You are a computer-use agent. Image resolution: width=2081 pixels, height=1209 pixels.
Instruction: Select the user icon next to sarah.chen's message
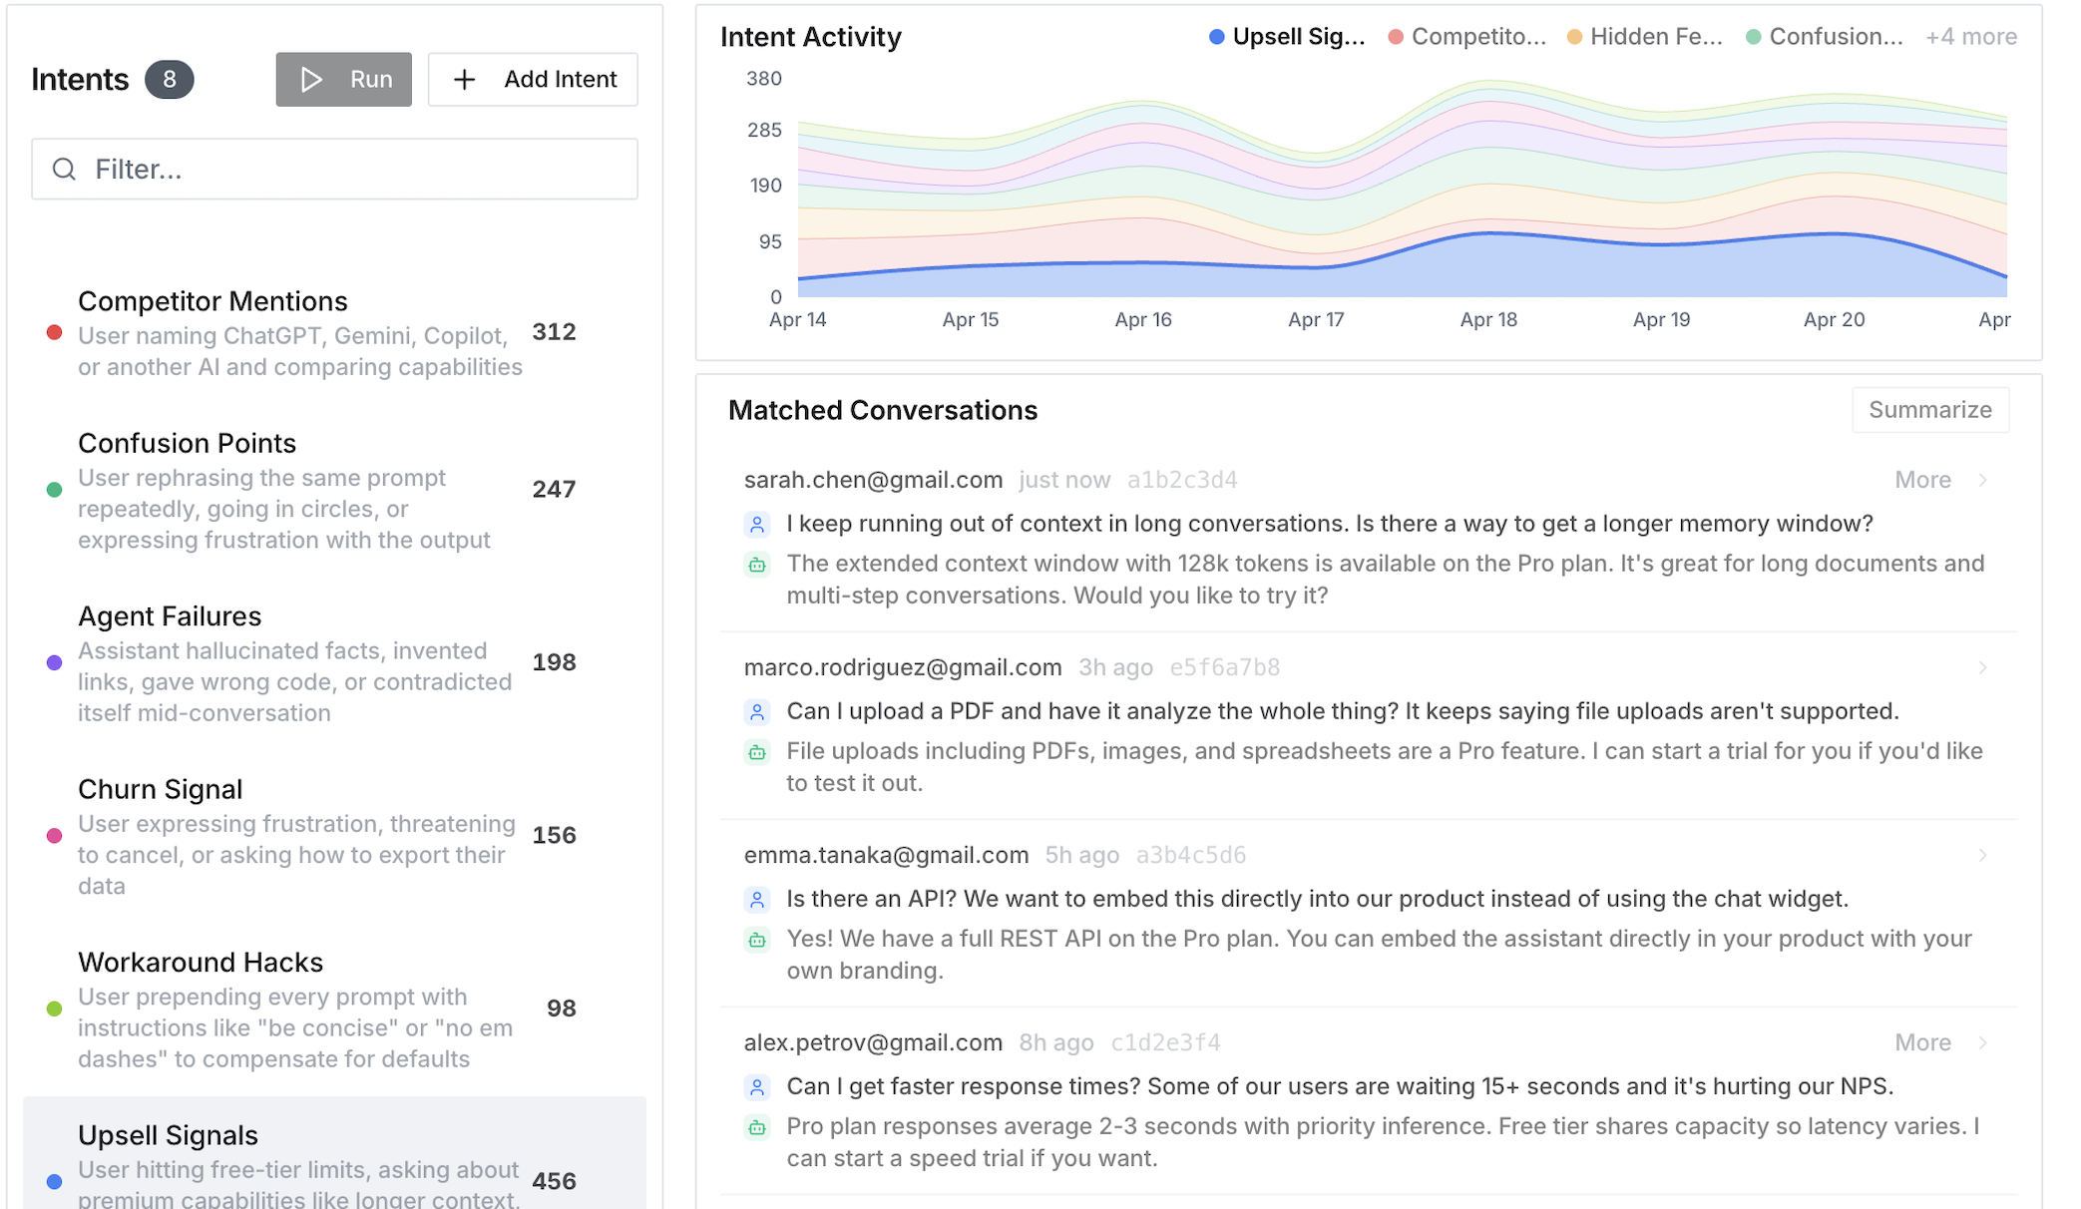click(x=756, y=523)
